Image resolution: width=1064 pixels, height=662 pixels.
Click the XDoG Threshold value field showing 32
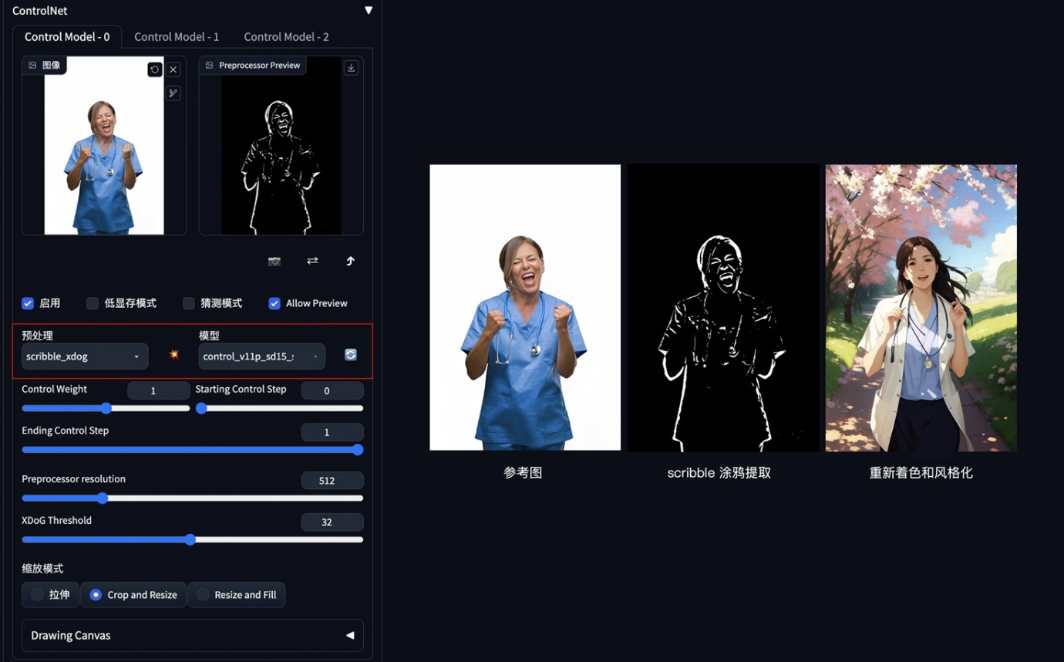click(332, 522)
